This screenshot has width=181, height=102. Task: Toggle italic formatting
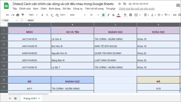(x=108, y=15)
